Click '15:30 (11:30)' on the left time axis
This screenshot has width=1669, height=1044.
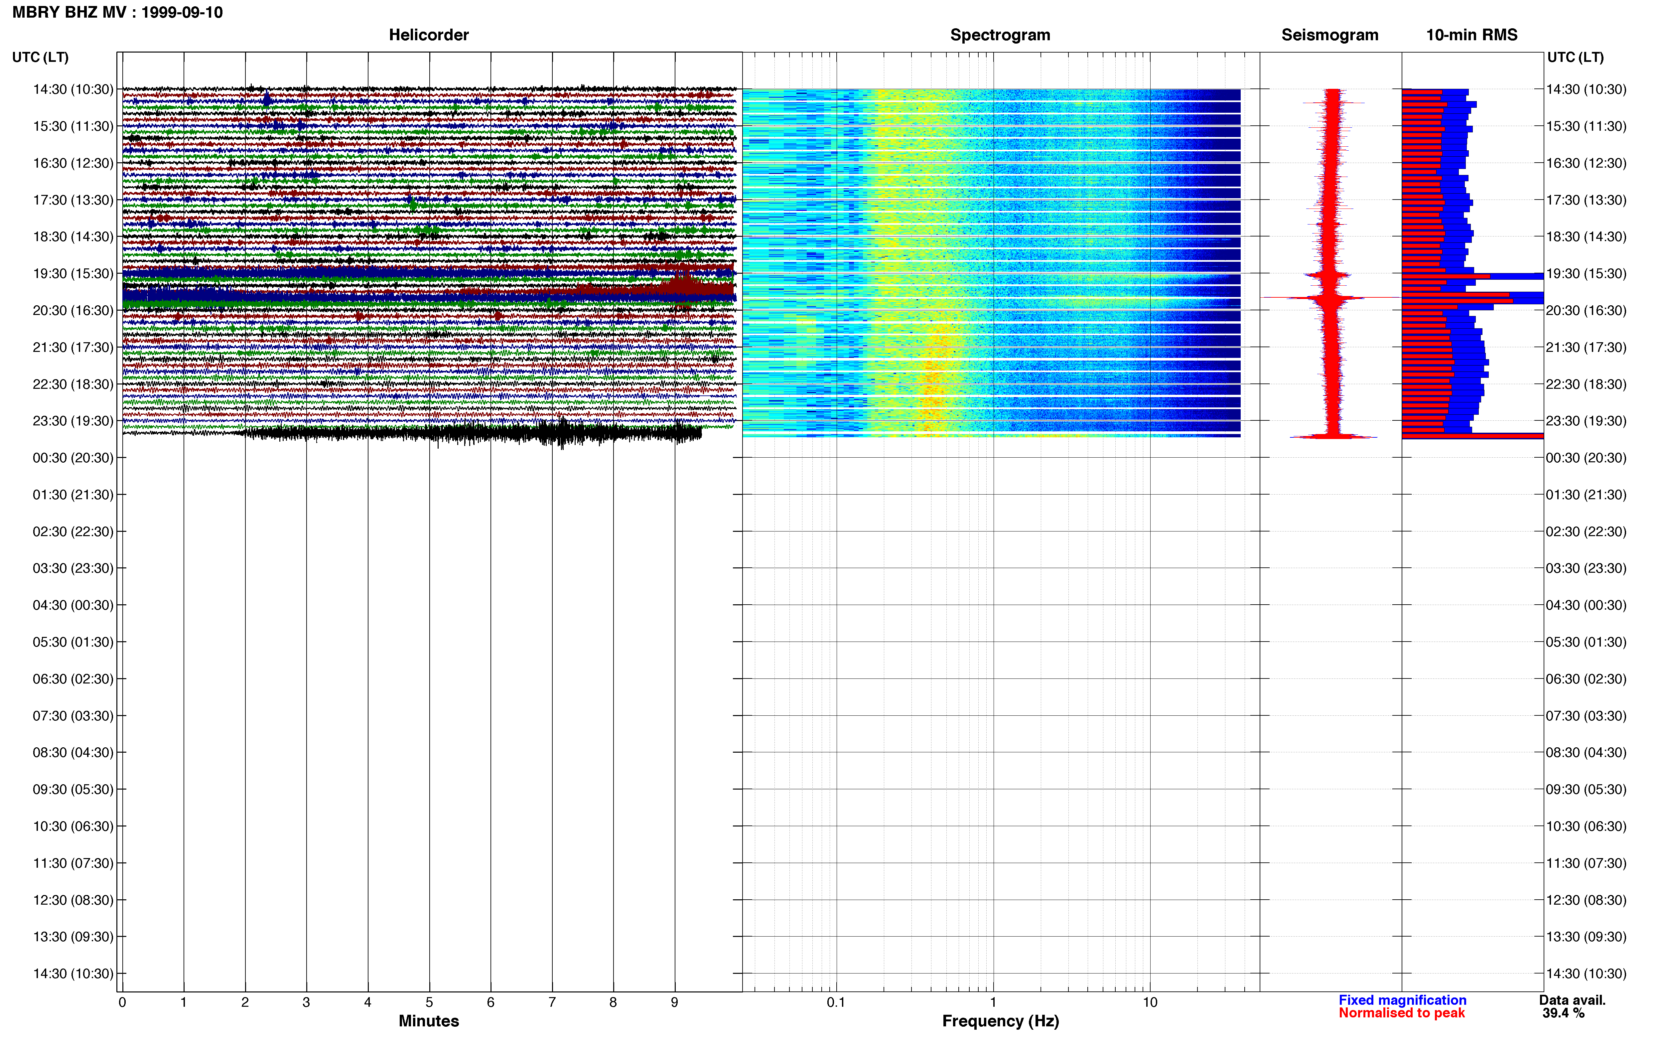[73, 126]
